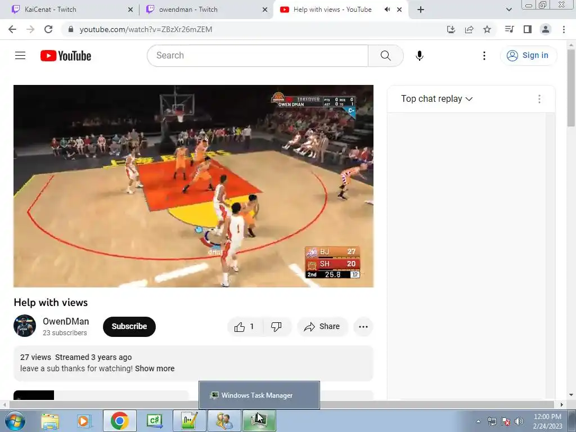Open Windows Explorer from taskbar
576x432 pixels.
[x=50, y=421]
